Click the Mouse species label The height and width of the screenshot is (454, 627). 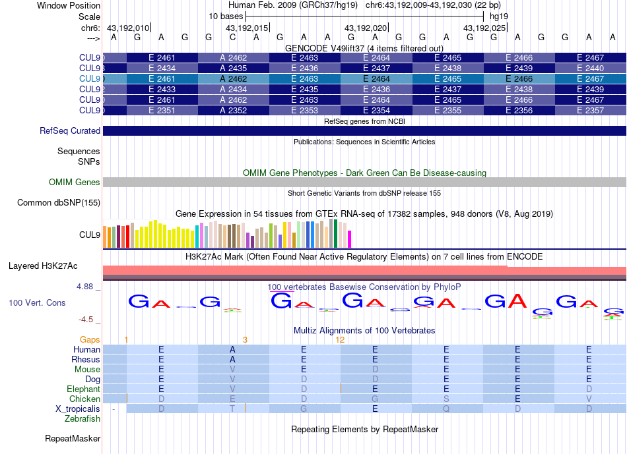(x=87, y=370)
